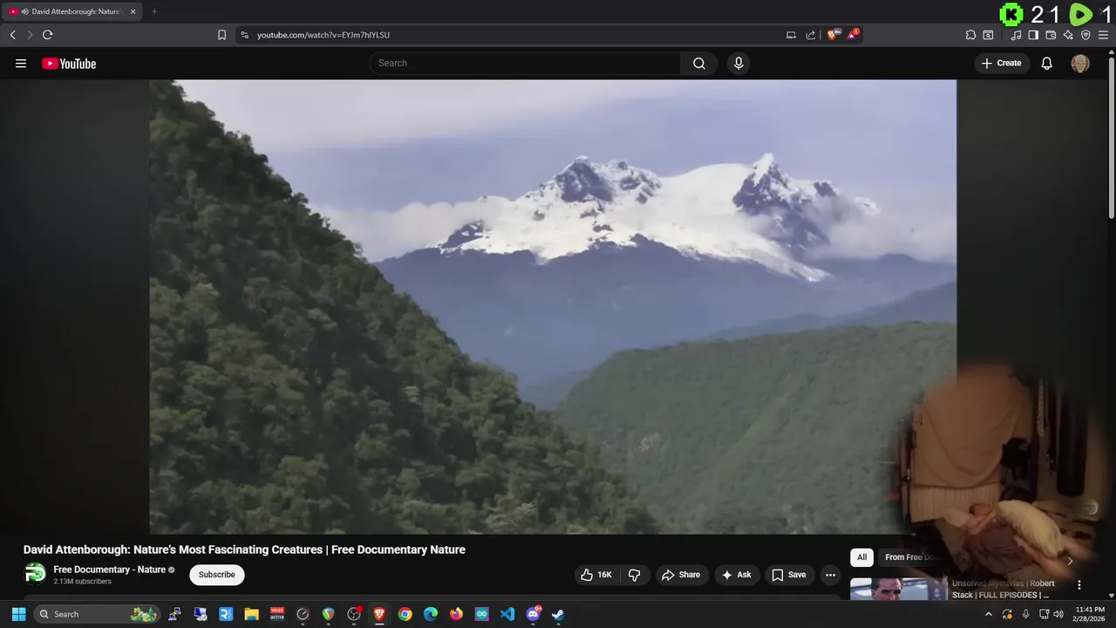This screenshot has height=628, width=1116.
Task: Go back in browser history
Action: coord(12,35)
